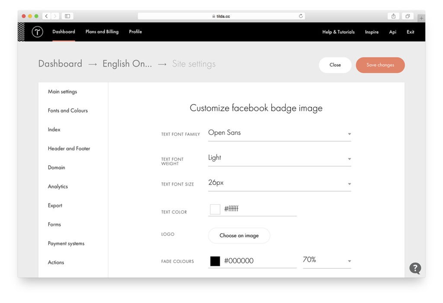Image resolution: width=443 pixels, height=303 pixels.
Task: Expand the Text Font Weight dropdown
Action: pyautogui.click(x=279, y=158)
